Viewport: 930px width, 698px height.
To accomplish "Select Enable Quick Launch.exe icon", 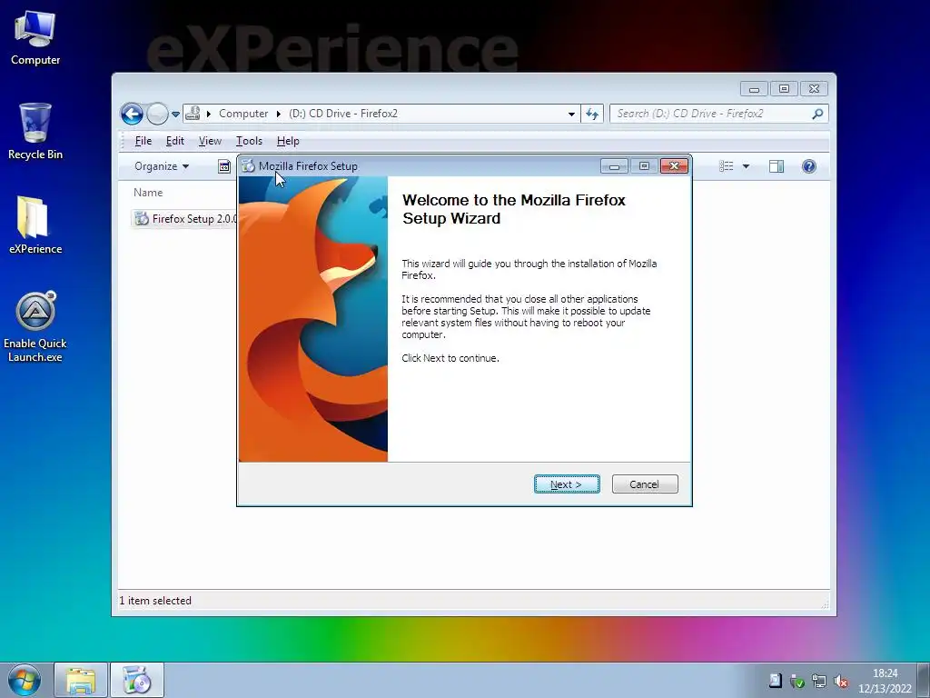I will point(35,326).
